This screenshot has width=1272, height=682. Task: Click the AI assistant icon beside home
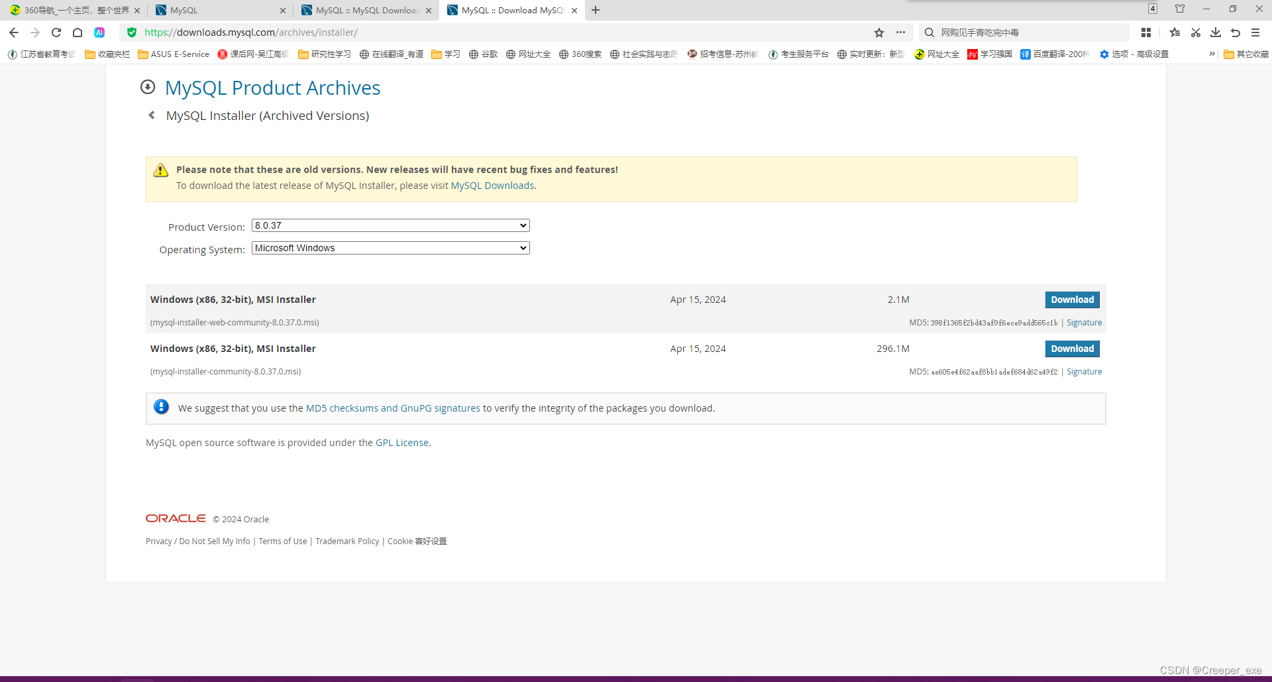[99, 32]
